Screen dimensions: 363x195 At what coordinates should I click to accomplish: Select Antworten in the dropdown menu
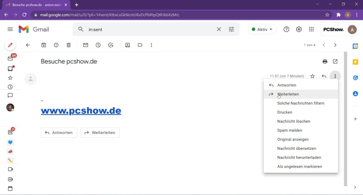point(301,85)
